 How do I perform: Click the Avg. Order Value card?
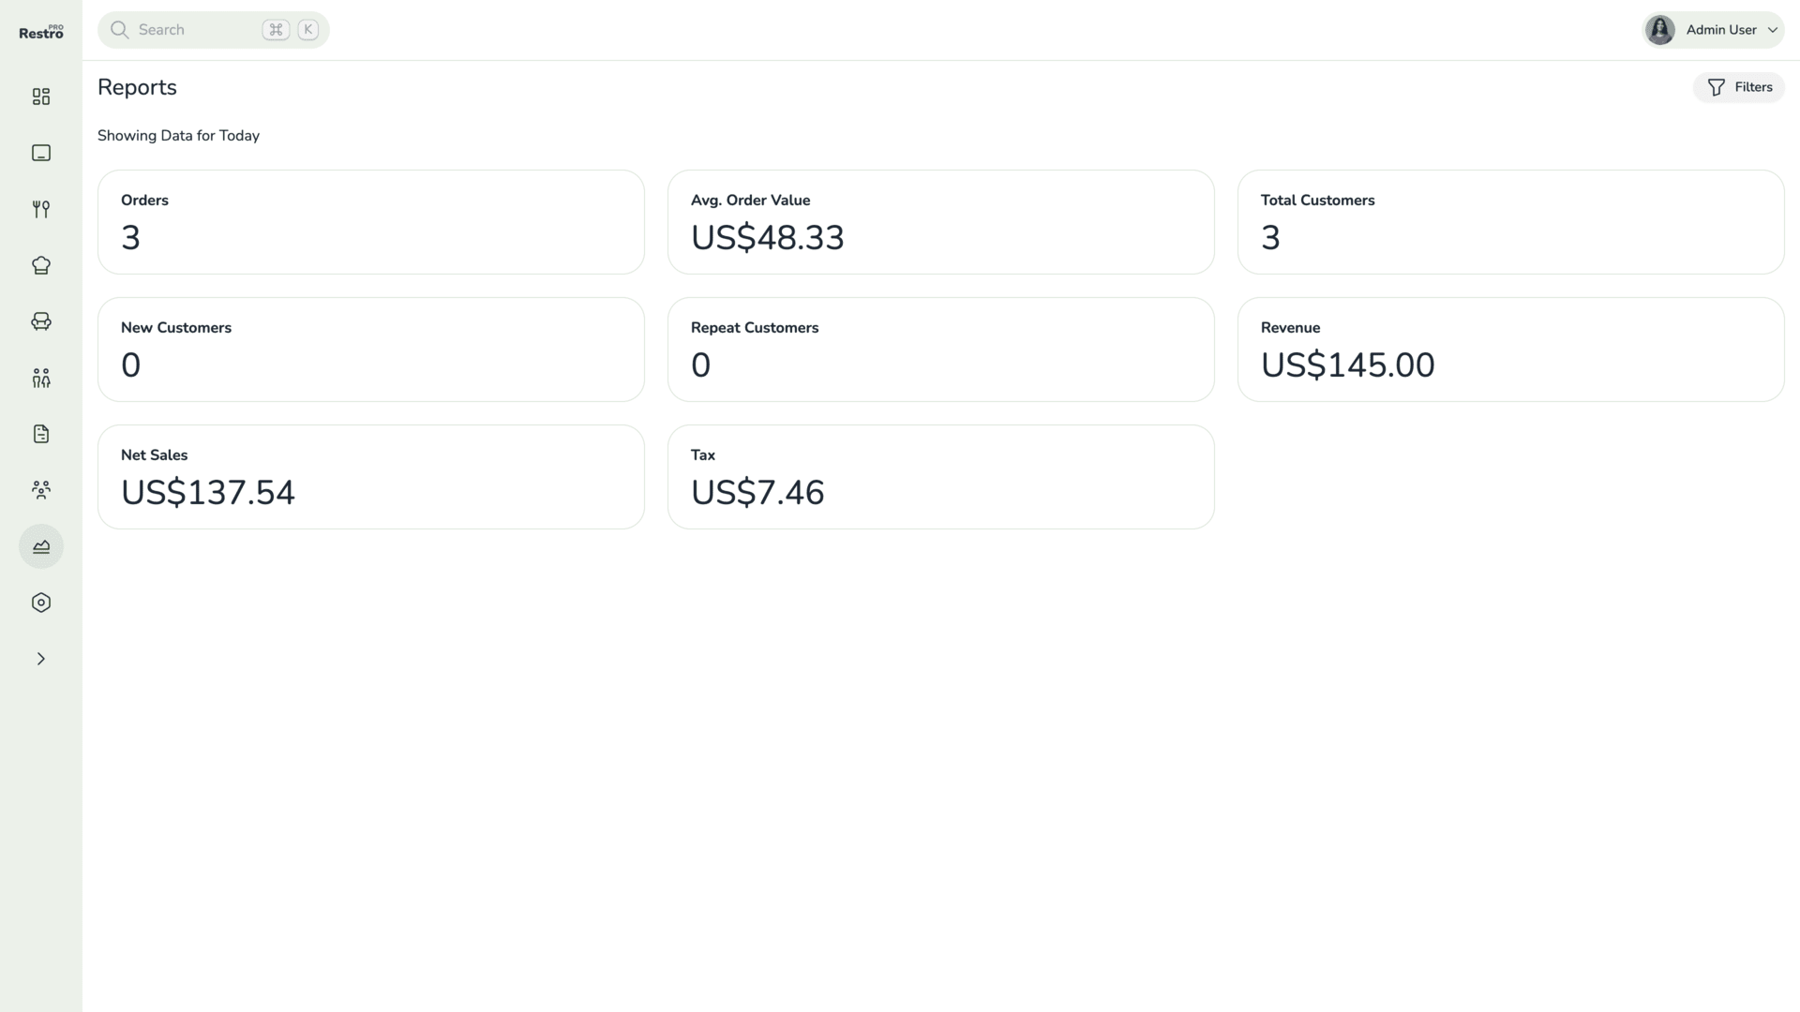pos(940,222)
